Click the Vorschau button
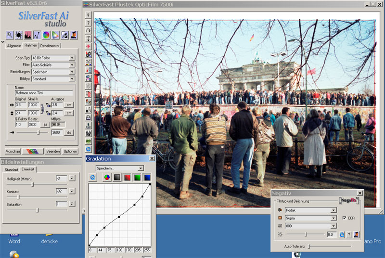 tap(13, 151)
